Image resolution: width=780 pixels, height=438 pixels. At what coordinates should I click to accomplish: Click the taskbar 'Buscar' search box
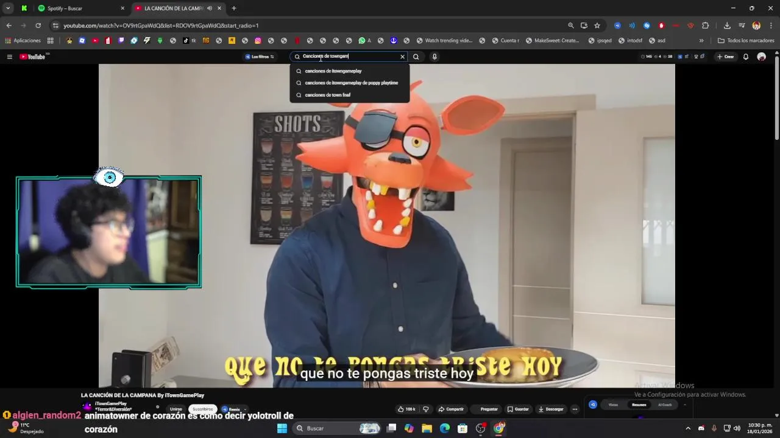pyautogui.click(x=336, y=428)
